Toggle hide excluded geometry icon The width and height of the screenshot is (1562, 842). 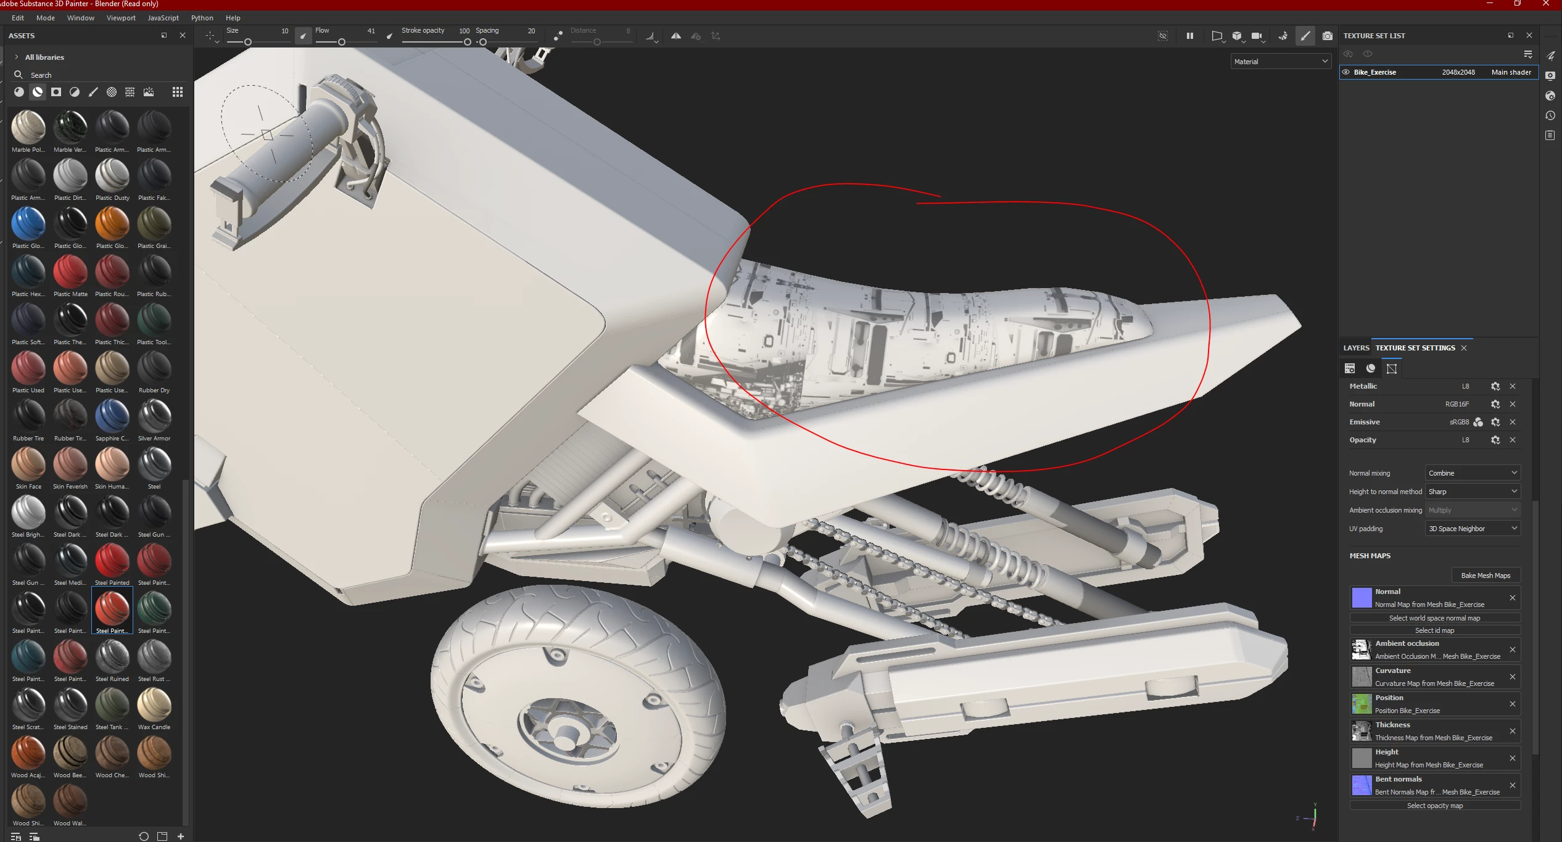1163,36
